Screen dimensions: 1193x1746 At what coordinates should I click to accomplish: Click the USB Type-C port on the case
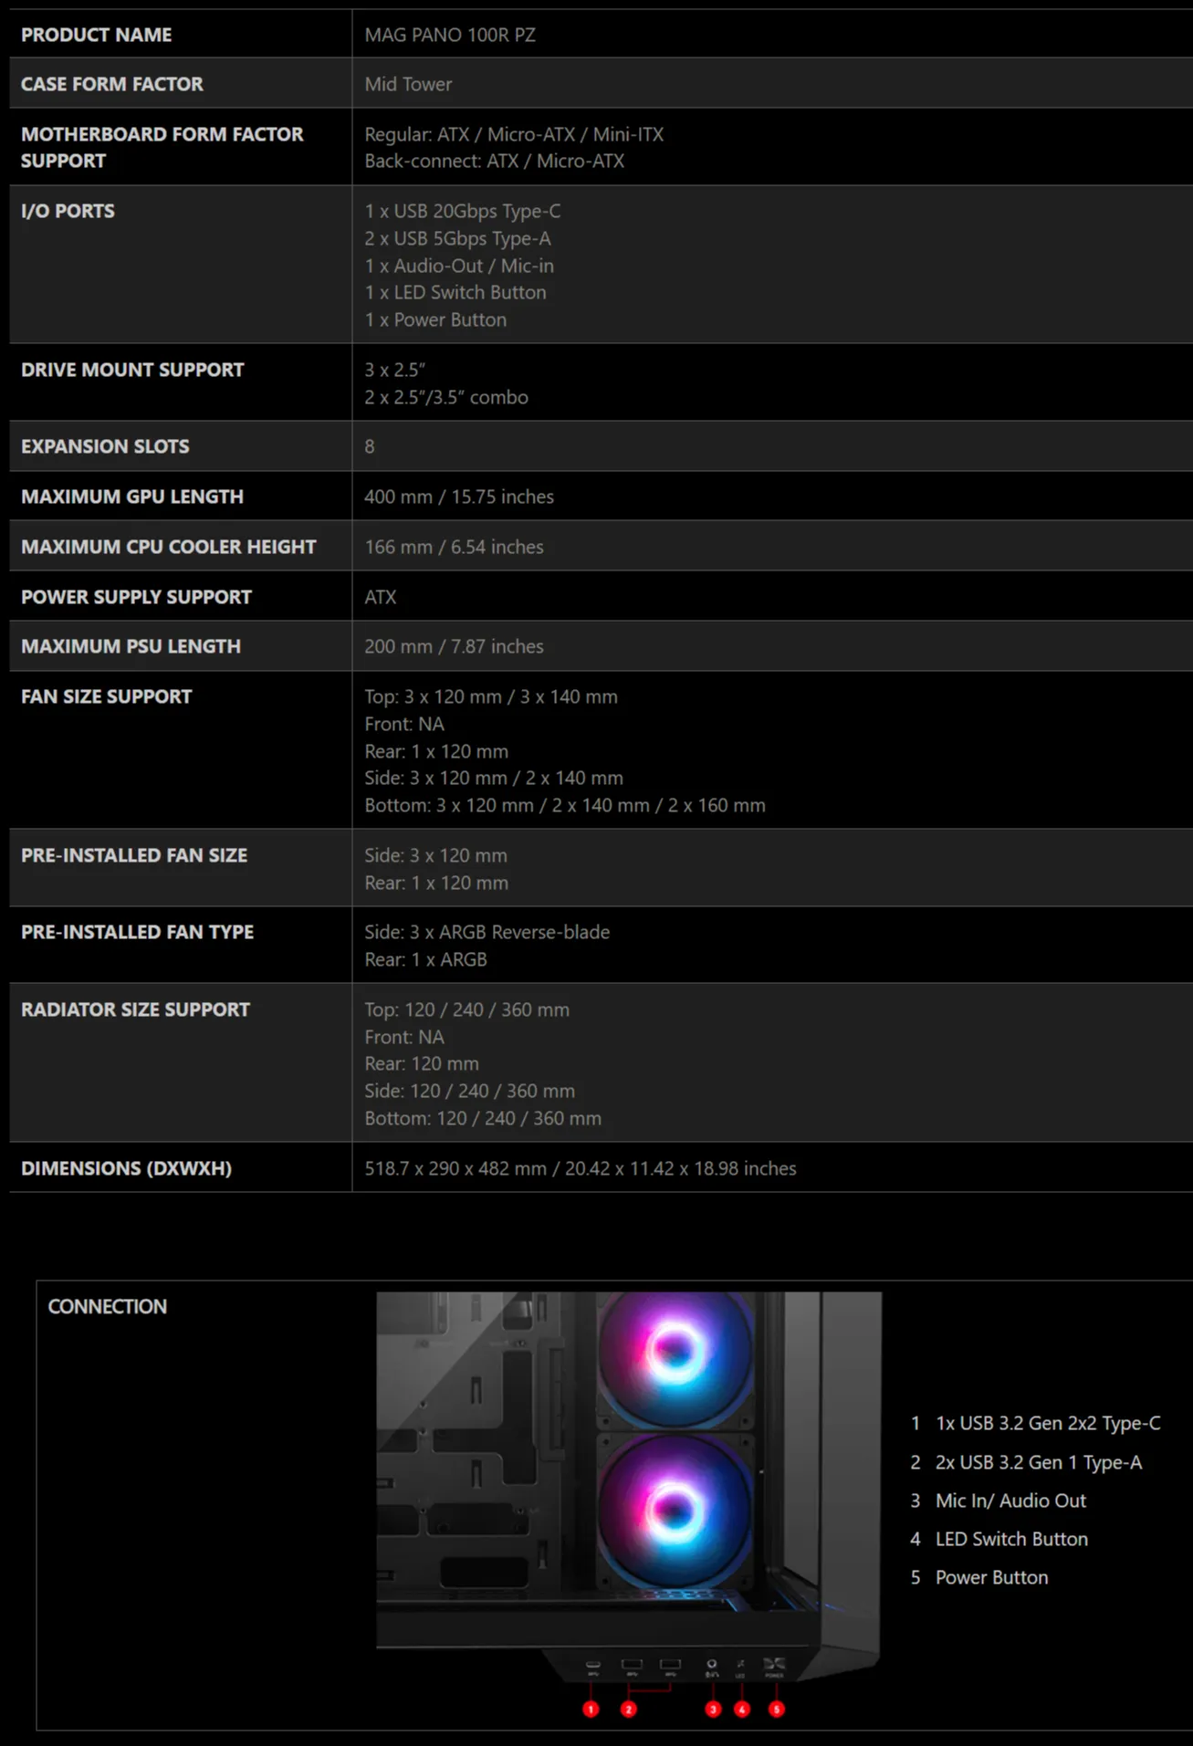pos(592,1665)
